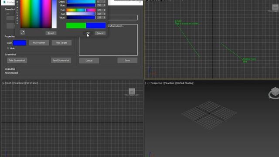The width and height of the screenshot is (279, 157).
Task: Confirm the color with OK
Action: click(x=88, y=33)
